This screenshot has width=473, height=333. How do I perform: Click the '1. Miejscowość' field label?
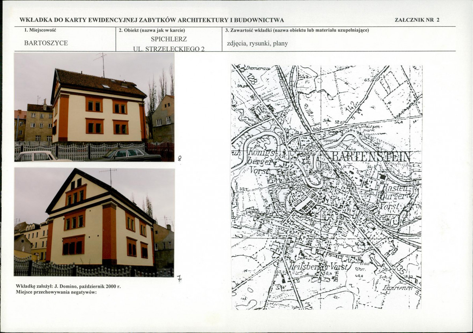(x=40, y=30)
